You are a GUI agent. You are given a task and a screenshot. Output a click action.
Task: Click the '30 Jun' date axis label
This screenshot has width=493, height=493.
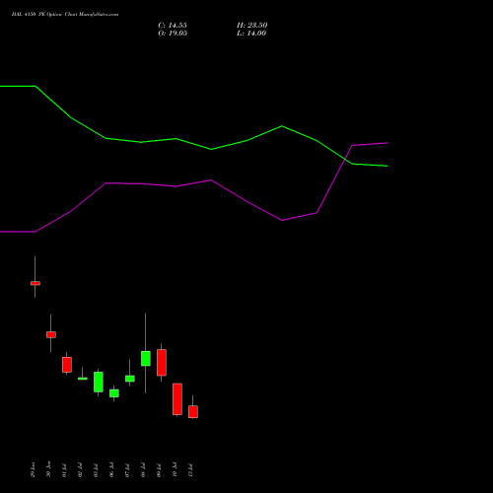click(x=48, y=469)
